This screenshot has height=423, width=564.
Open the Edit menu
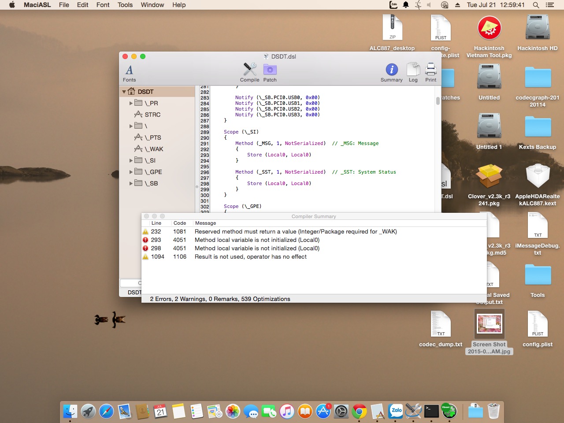pos(82,5)
